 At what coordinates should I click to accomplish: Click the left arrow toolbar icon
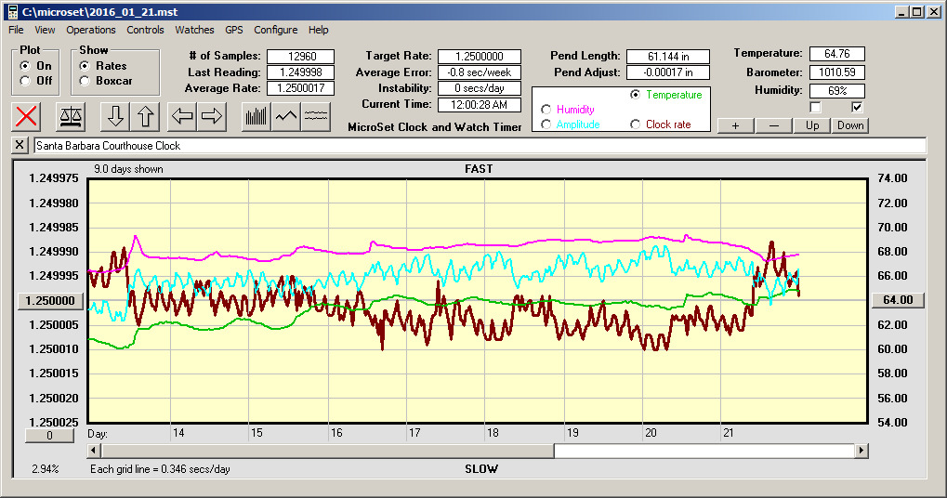pos(182,116)
